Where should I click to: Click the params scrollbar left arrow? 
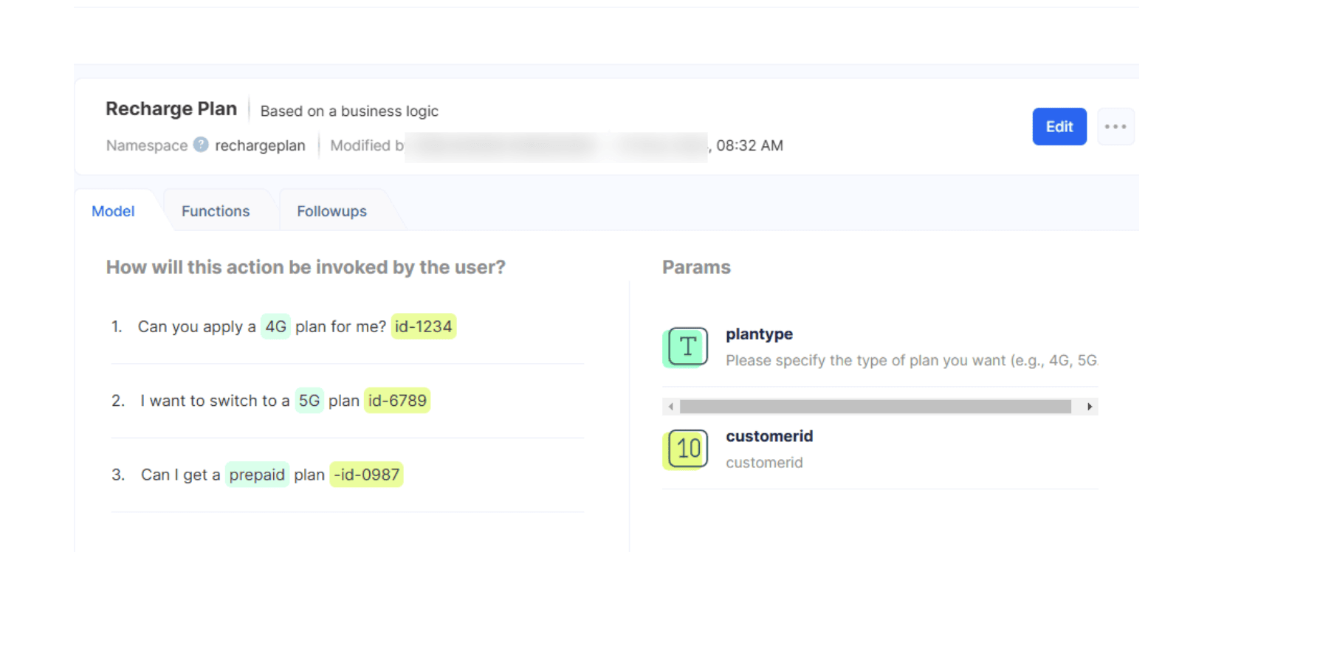pyautogui.click(x=670, y=407)
